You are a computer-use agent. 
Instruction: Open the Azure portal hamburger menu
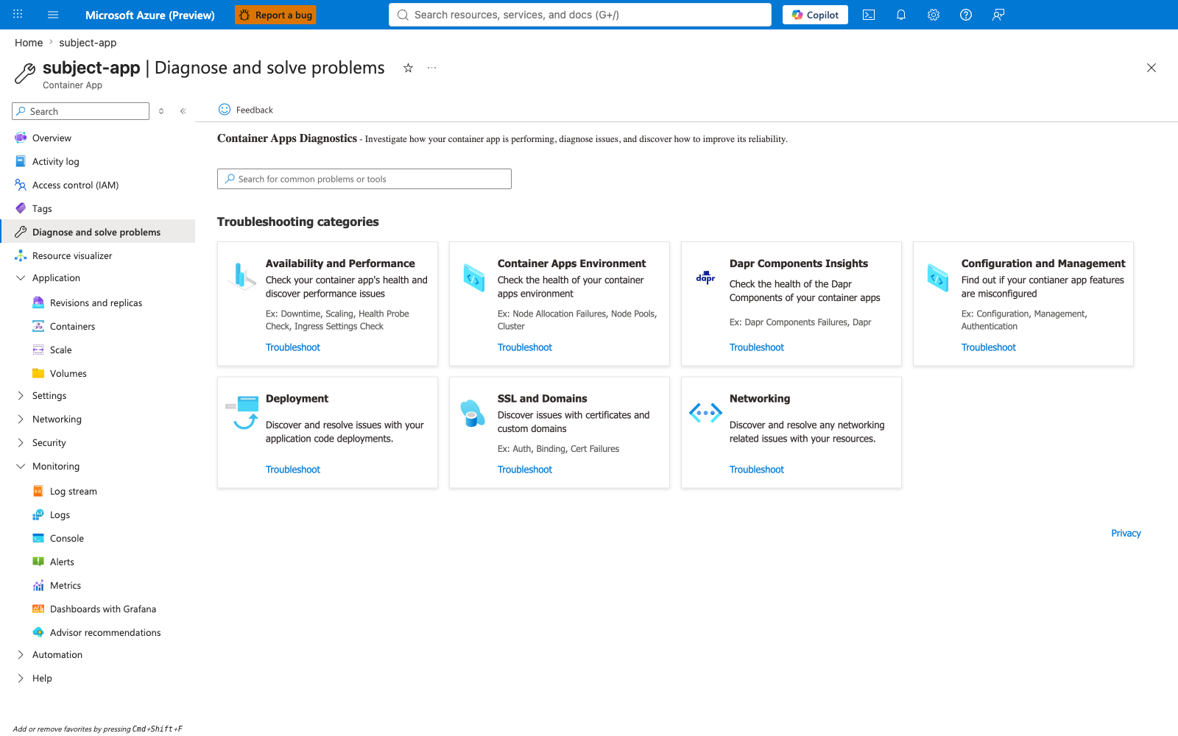coord(53,15)
